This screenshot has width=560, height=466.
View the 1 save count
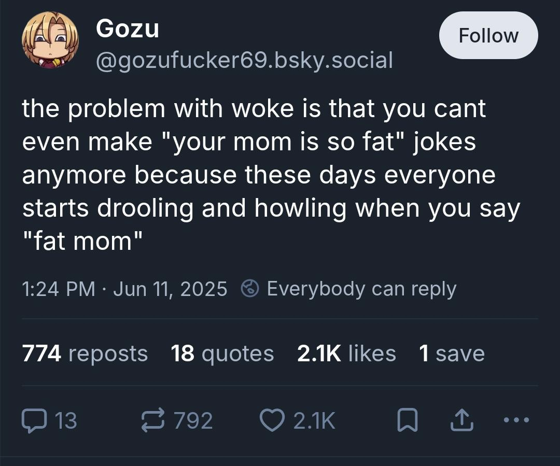point(452,354)
